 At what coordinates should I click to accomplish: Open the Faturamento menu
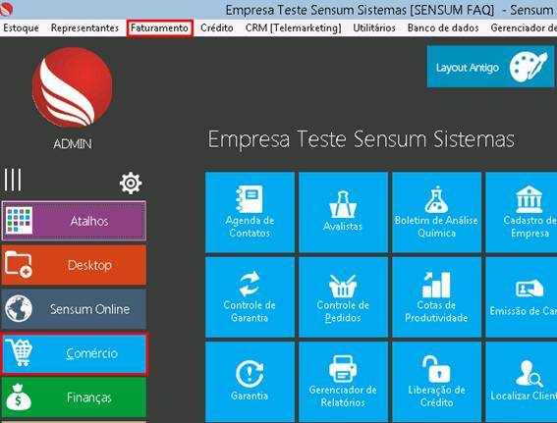pyautogui.click(x=159, y=28)
